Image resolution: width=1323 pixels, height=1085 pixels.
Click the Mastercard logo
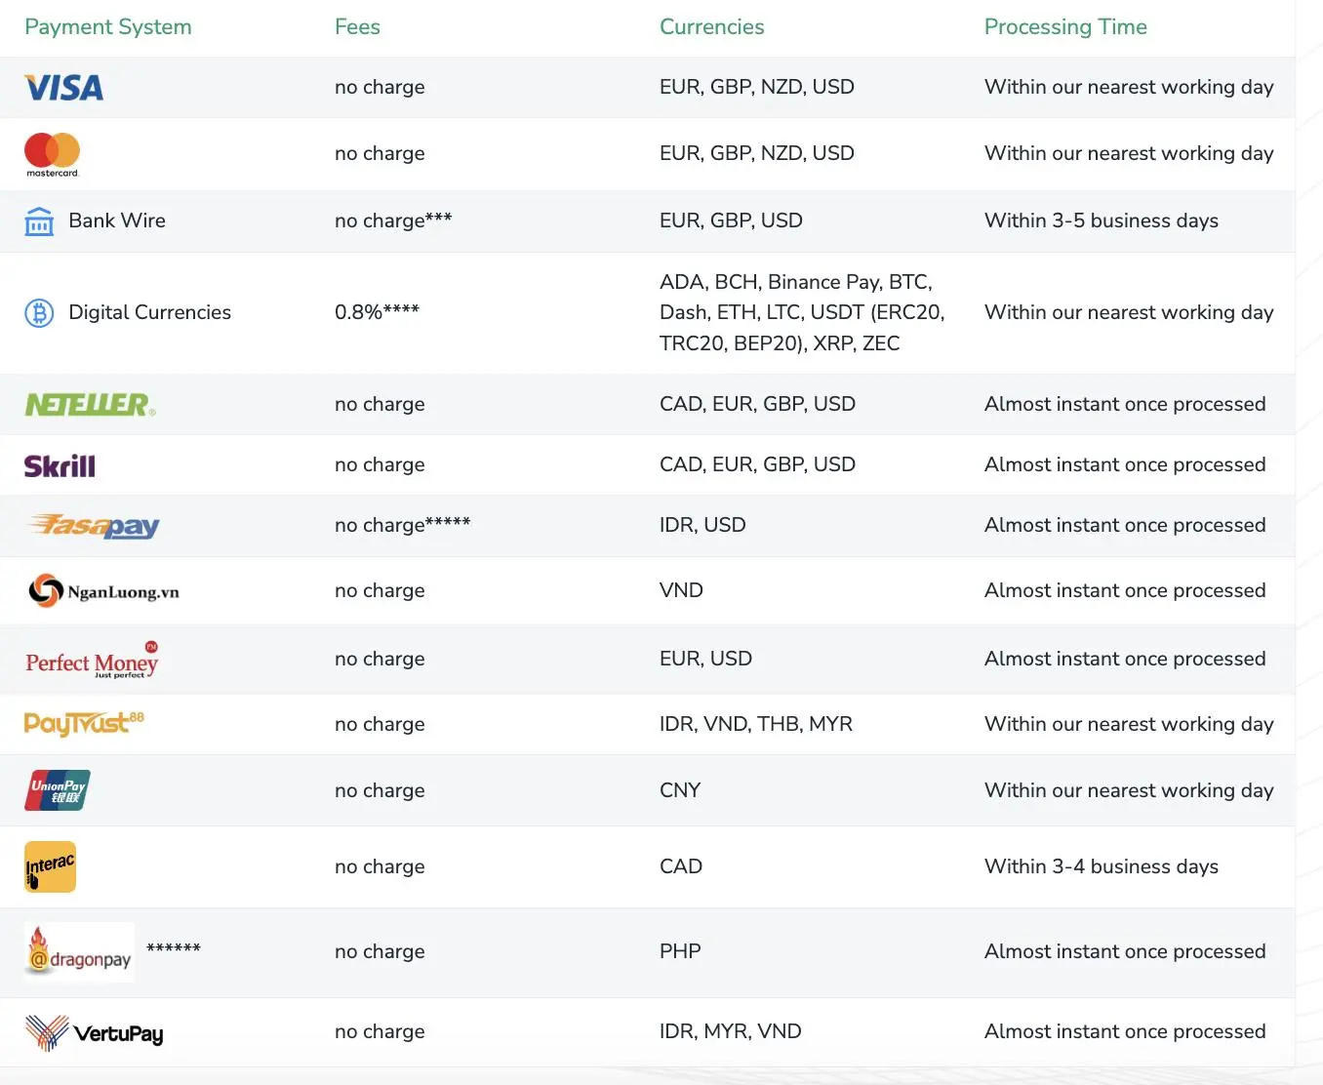(x=52, y=154)
